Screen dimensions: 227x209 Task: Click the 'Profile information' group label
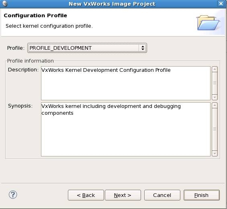(31, 61)
